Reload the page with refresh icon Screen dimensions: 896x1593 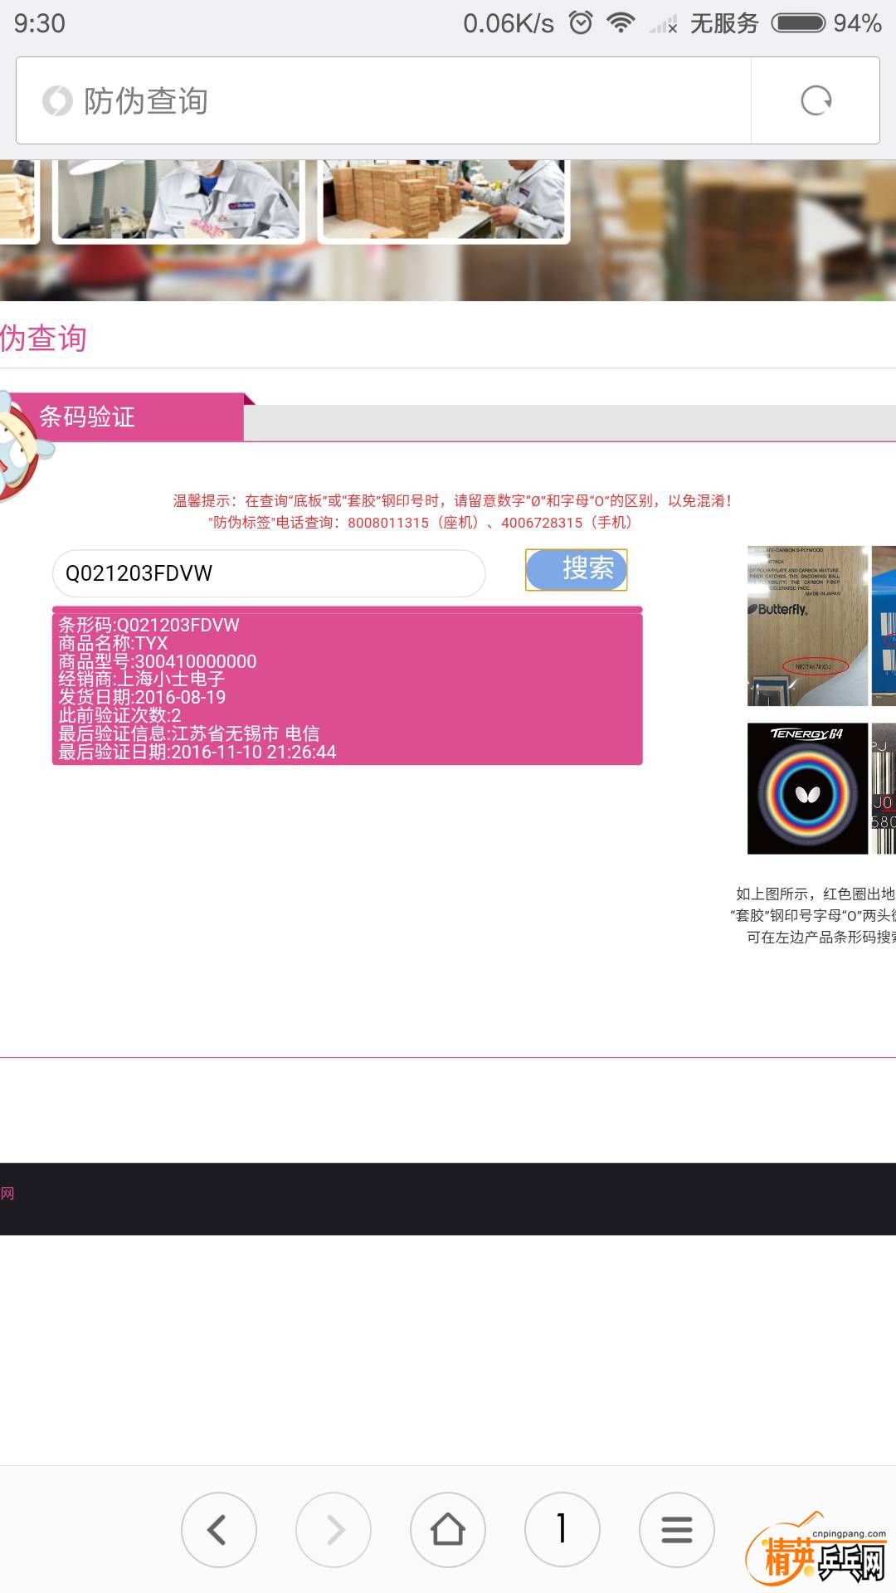[x=816, y=100]
